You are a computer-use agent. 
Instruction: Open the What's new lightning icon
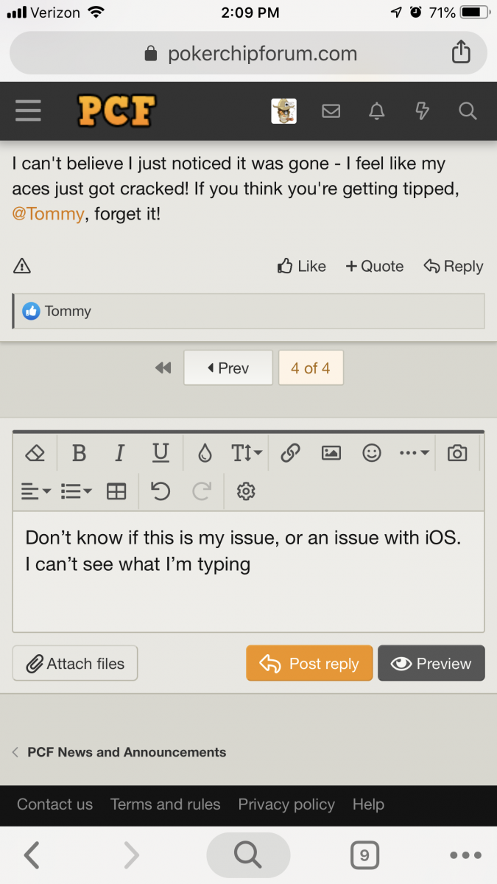click(x=422, y=111)
